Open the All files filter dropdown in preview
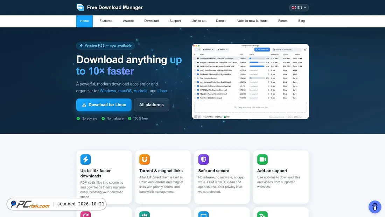This screenshot has width=385, height=217. (222, 49)
